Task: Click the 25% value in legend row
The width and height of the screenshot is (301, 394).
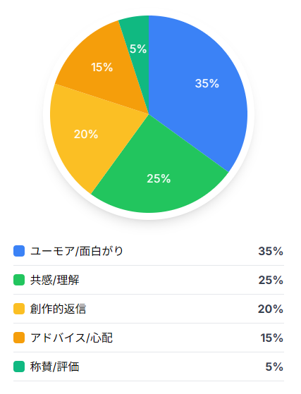Action: point(271,281)
